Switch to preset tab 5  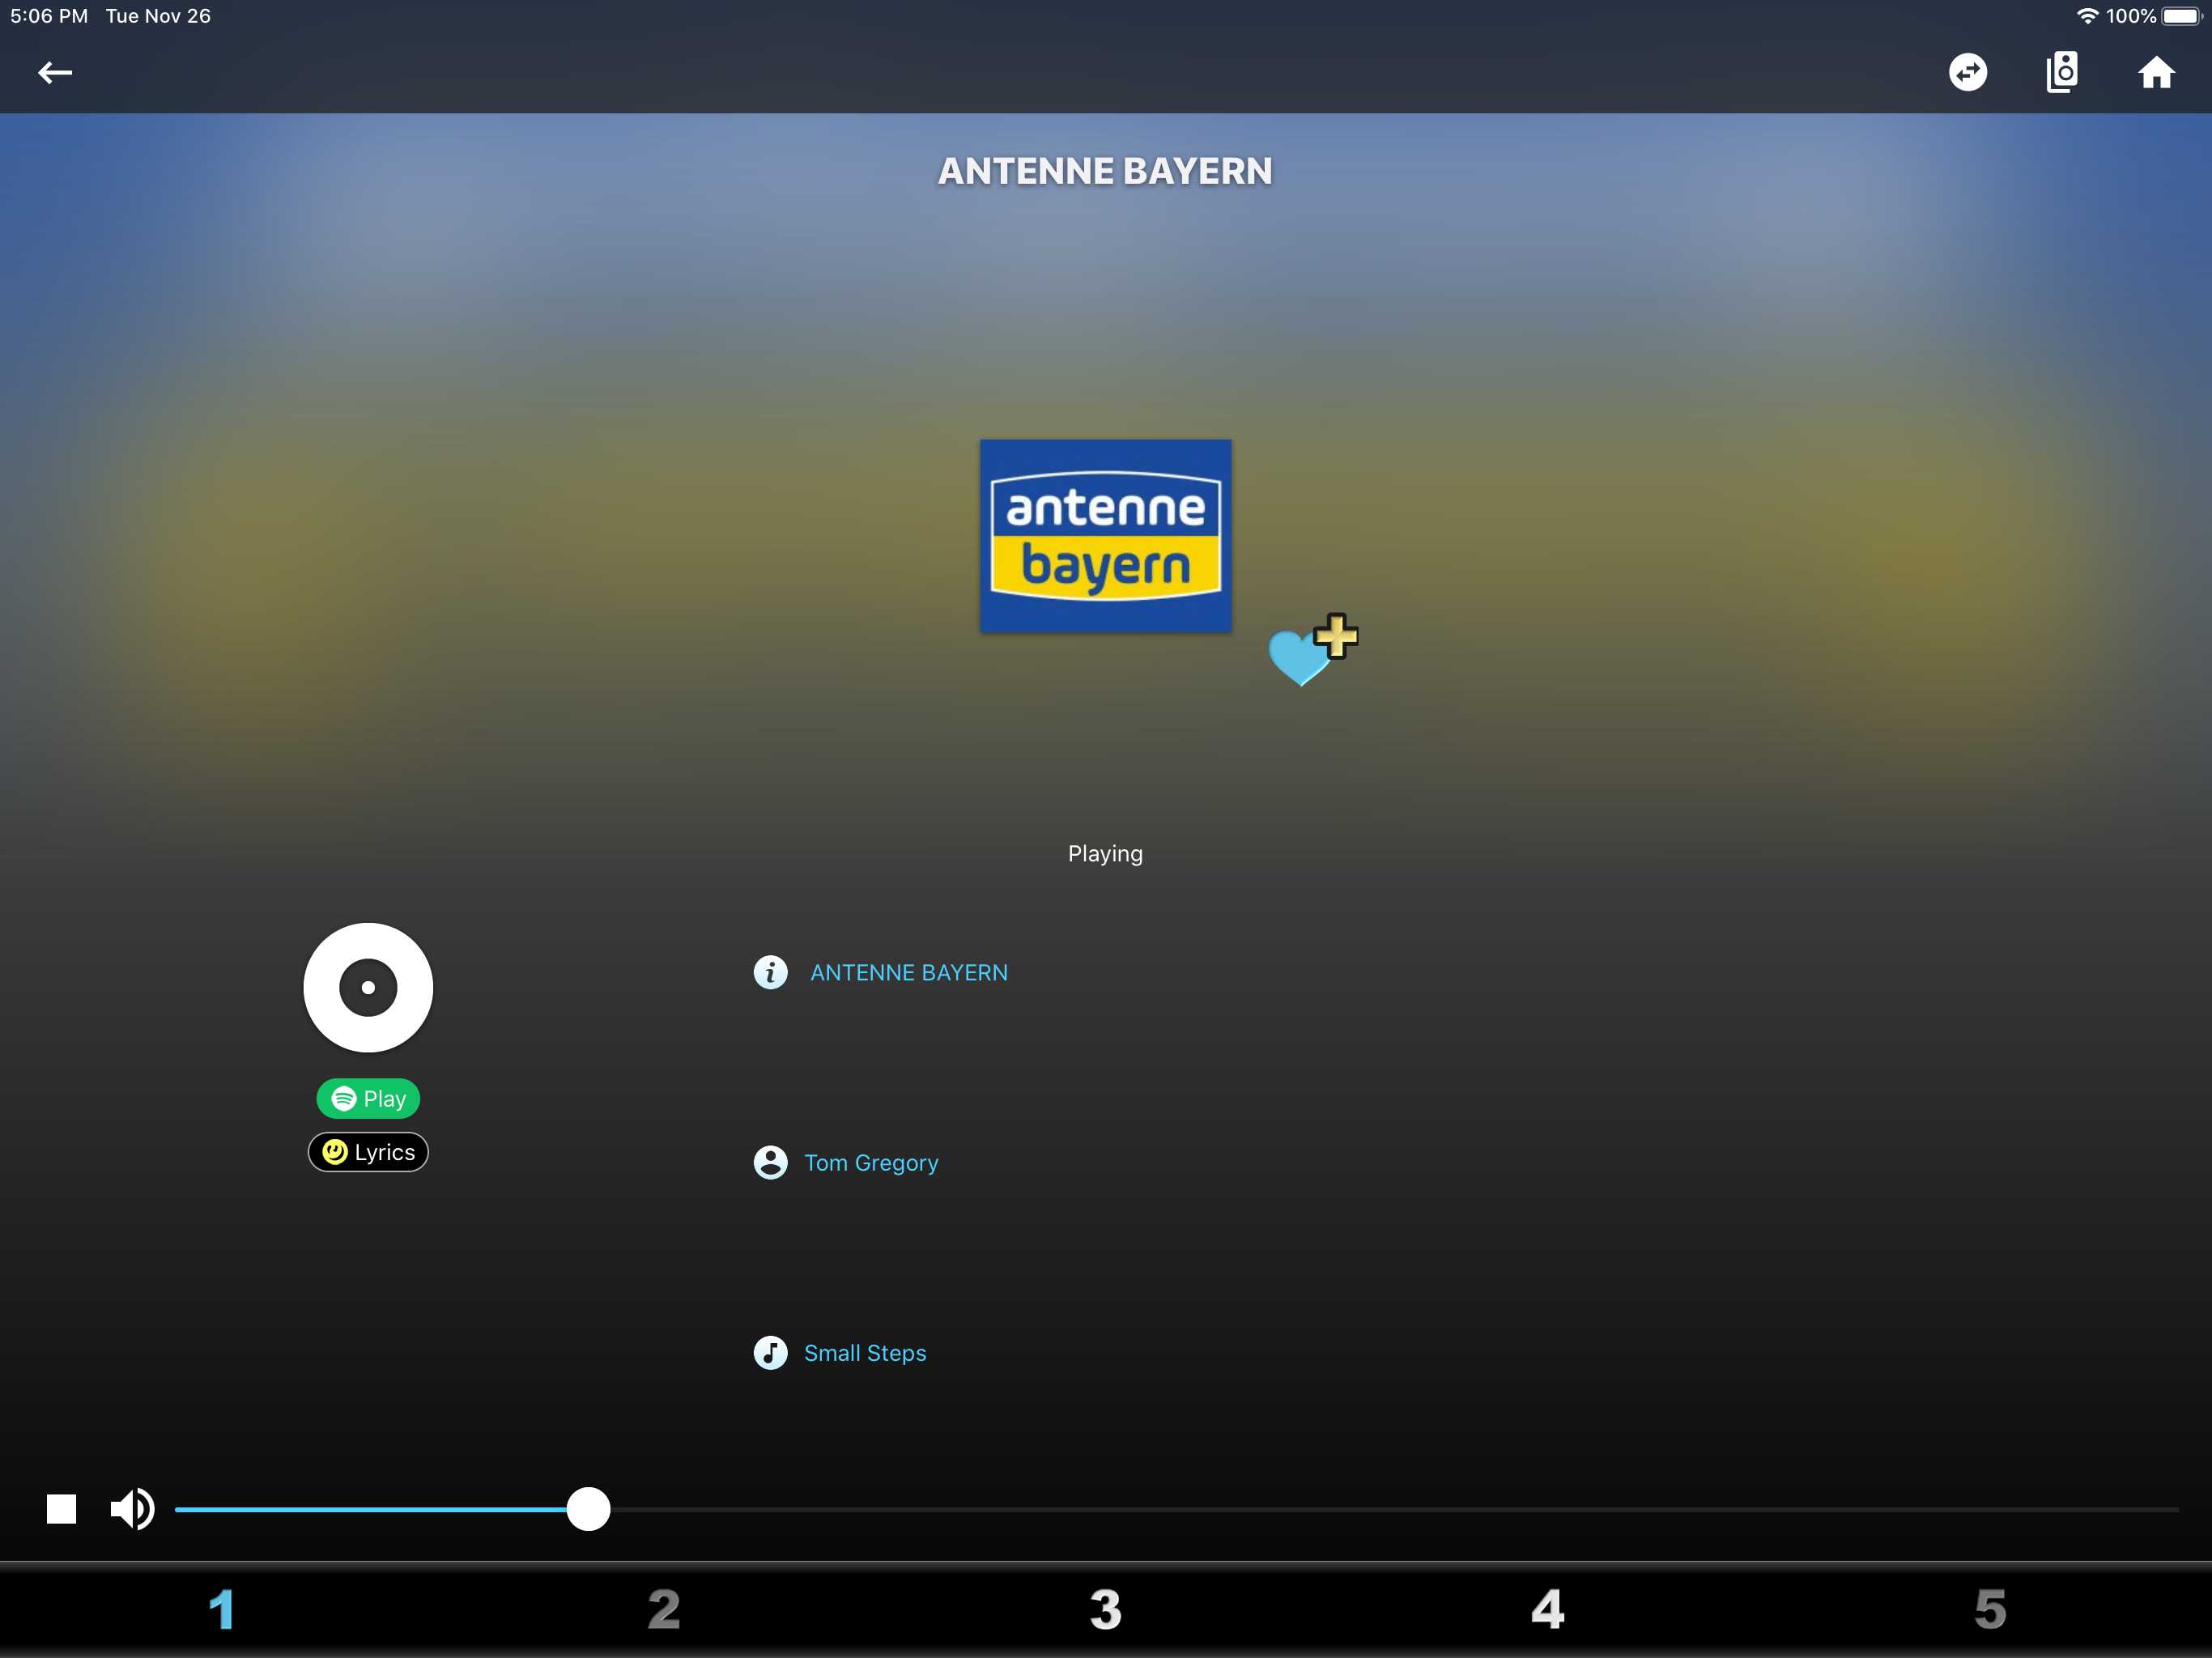point(1990,1609)
